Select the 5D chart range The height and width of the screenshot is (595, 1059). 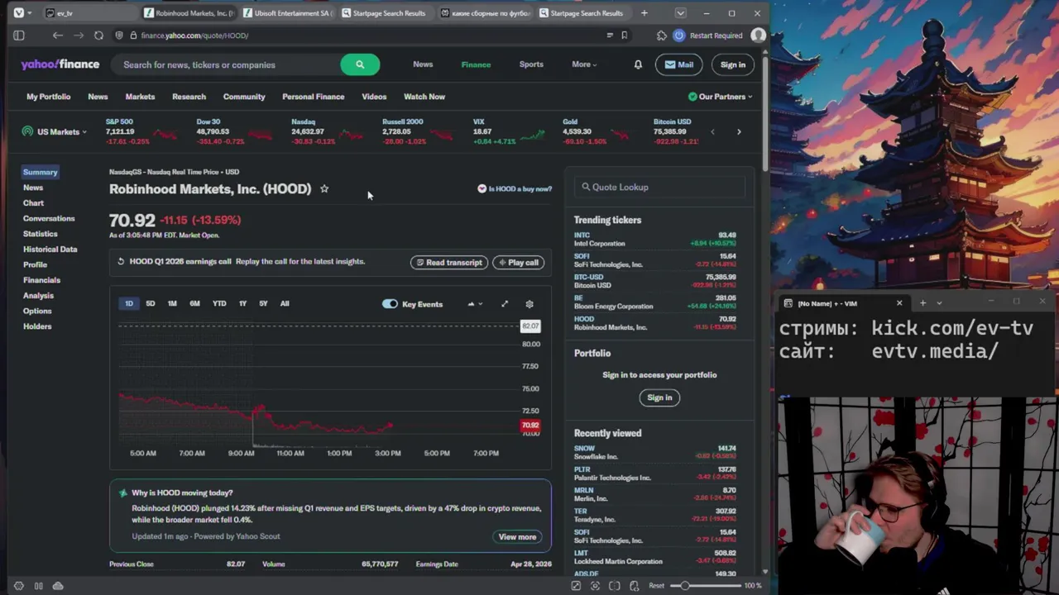click(x=151, y=303)
